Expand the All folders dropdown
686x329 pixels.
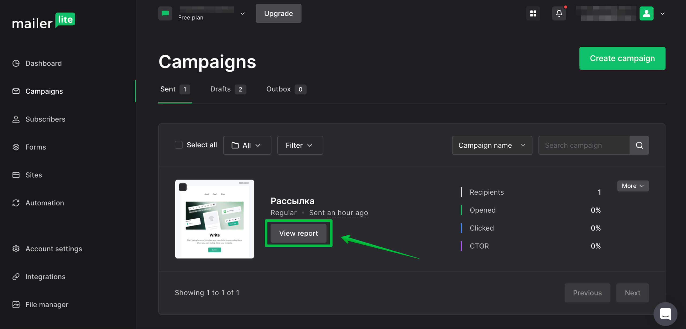click(247, 145)
